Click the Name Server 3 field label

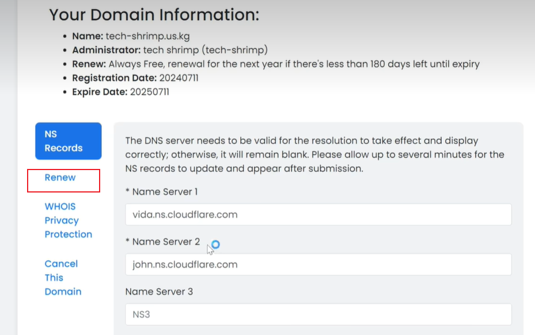click(x=159, y=291)
